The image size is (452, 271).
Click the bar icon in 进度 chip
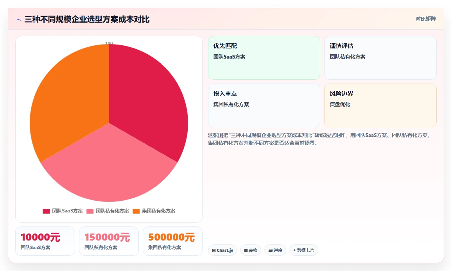click(271, 251)
